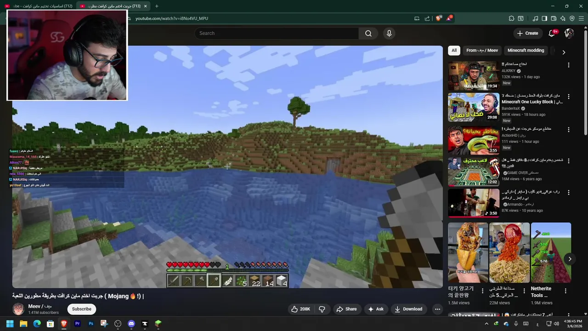Show hidden system tray icons chevron
Screen dimensions: 588x331
487,324
